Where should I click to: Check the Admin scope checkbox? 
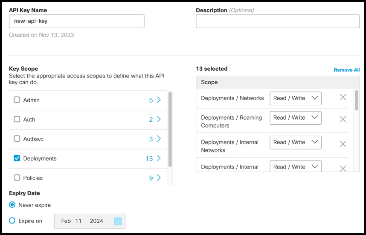point(17,100)
